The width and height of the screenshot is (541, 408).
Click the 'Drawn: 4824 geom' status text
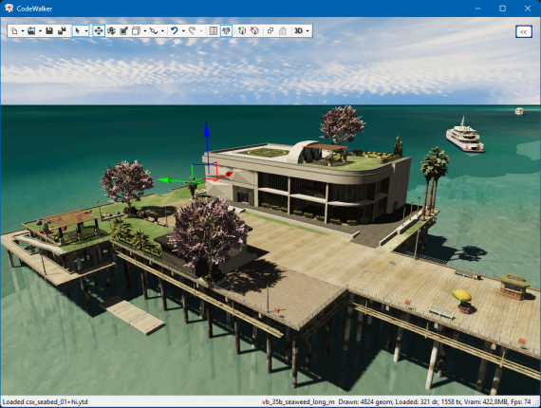pyautogui.click(x=365, y=401)
